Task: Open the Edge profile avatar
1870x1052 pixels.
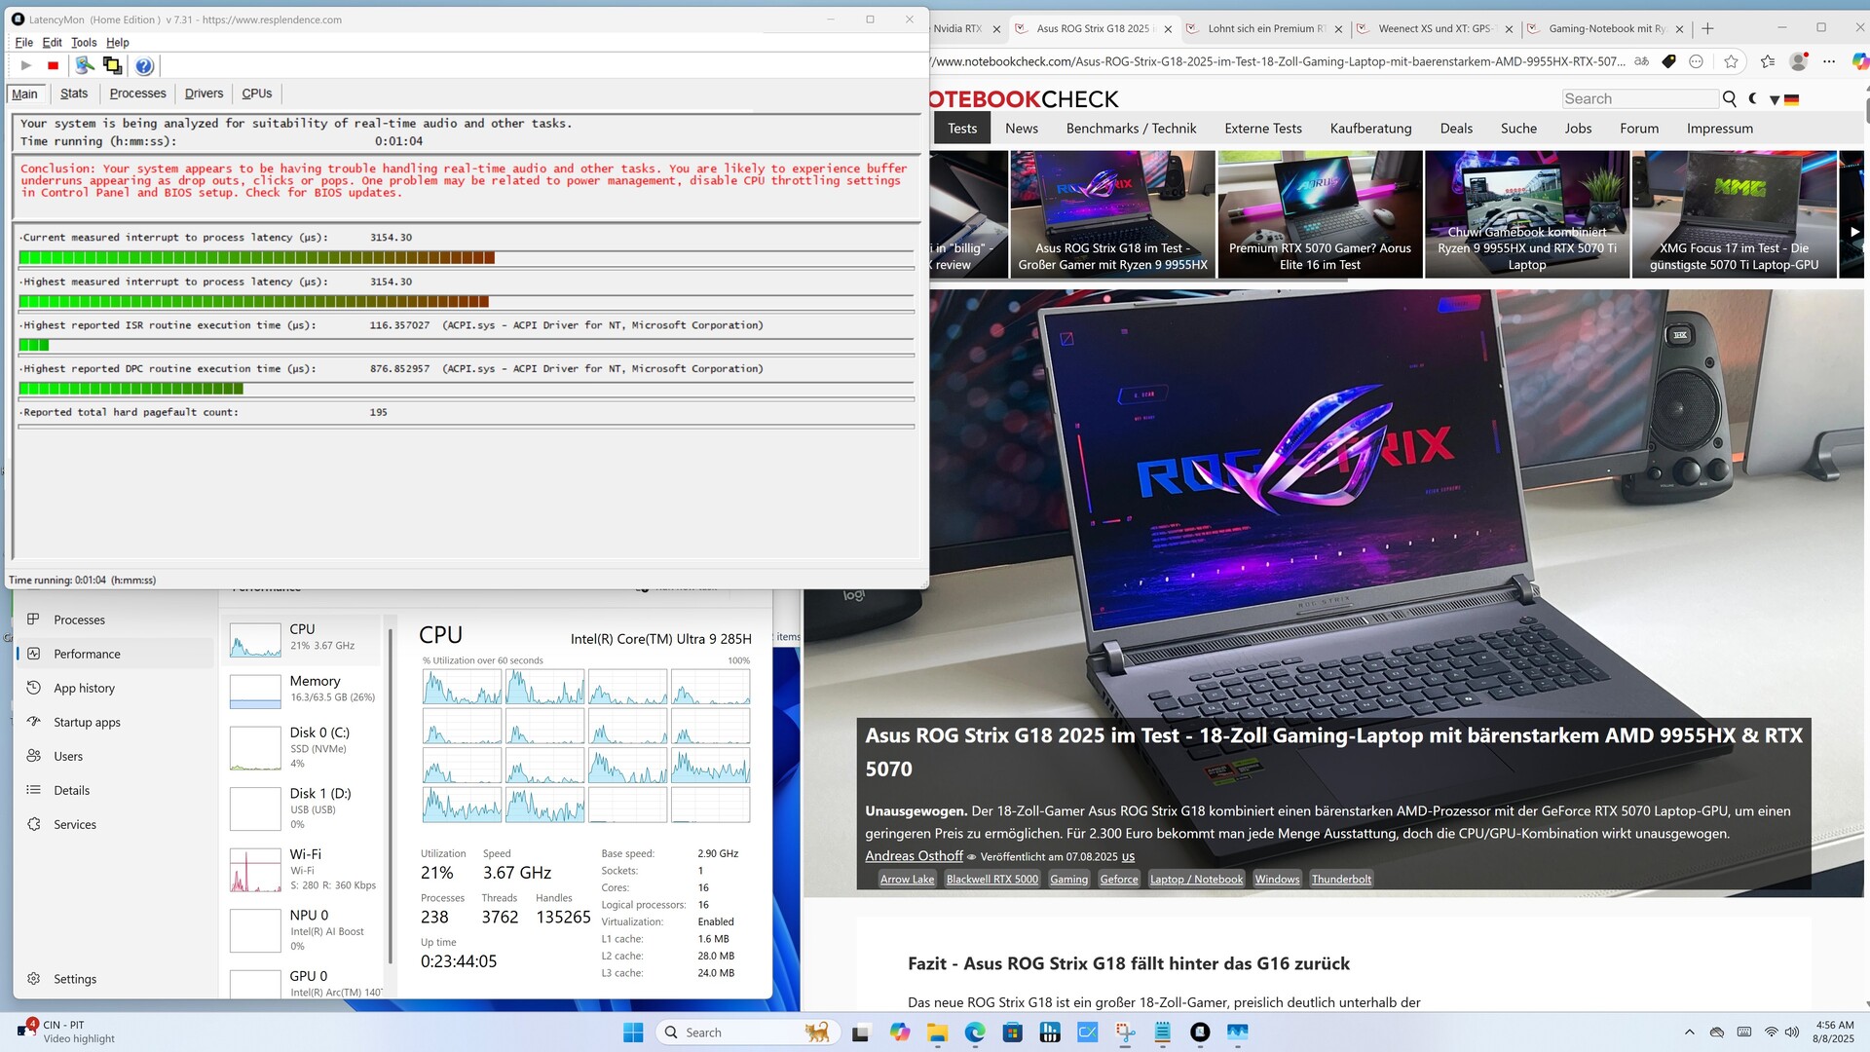Action: 1799,61
